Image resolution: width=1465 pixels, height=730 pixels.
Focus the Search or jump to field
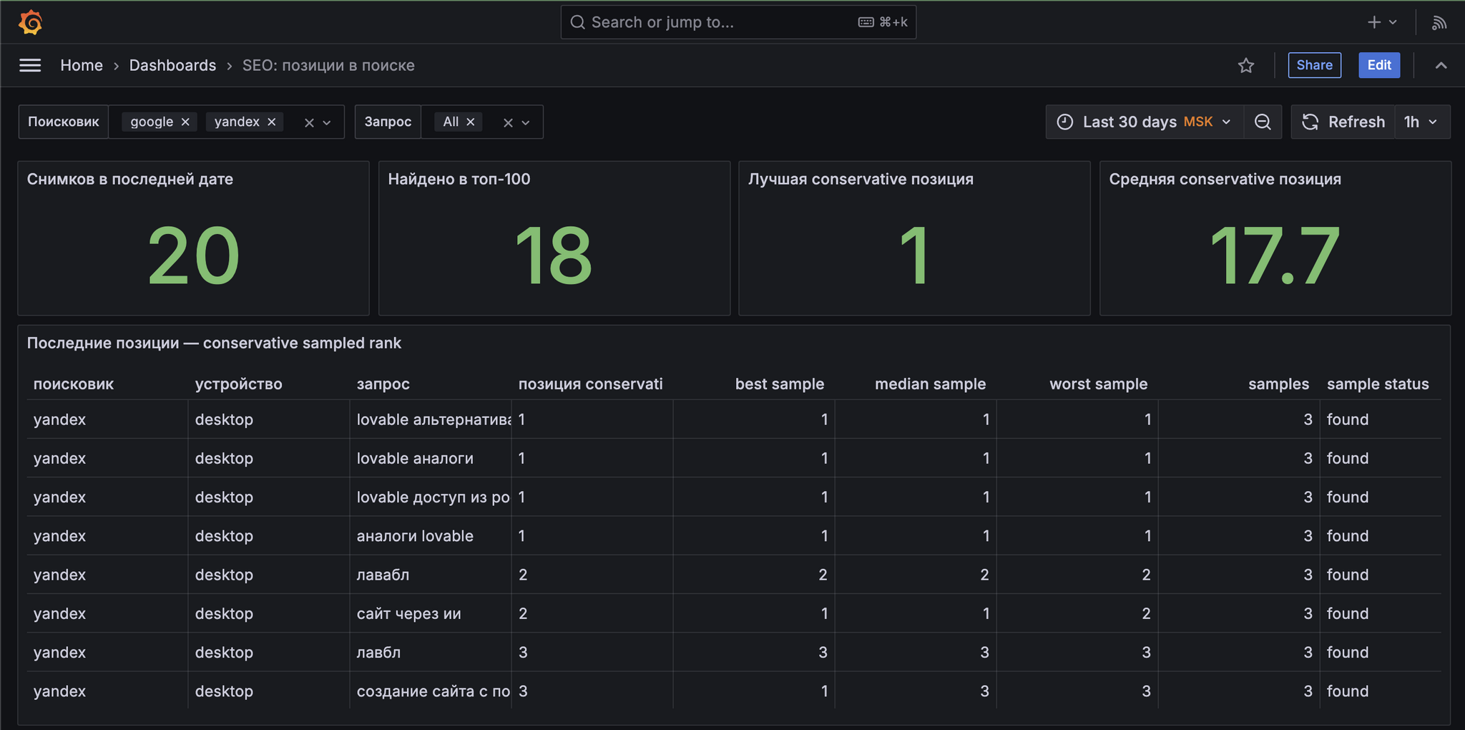tap(738, 22)
